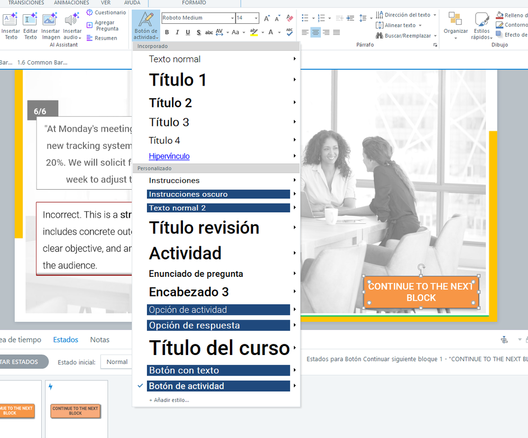Expand the Título 1 style submenu arrow

[x=294, y=80]
